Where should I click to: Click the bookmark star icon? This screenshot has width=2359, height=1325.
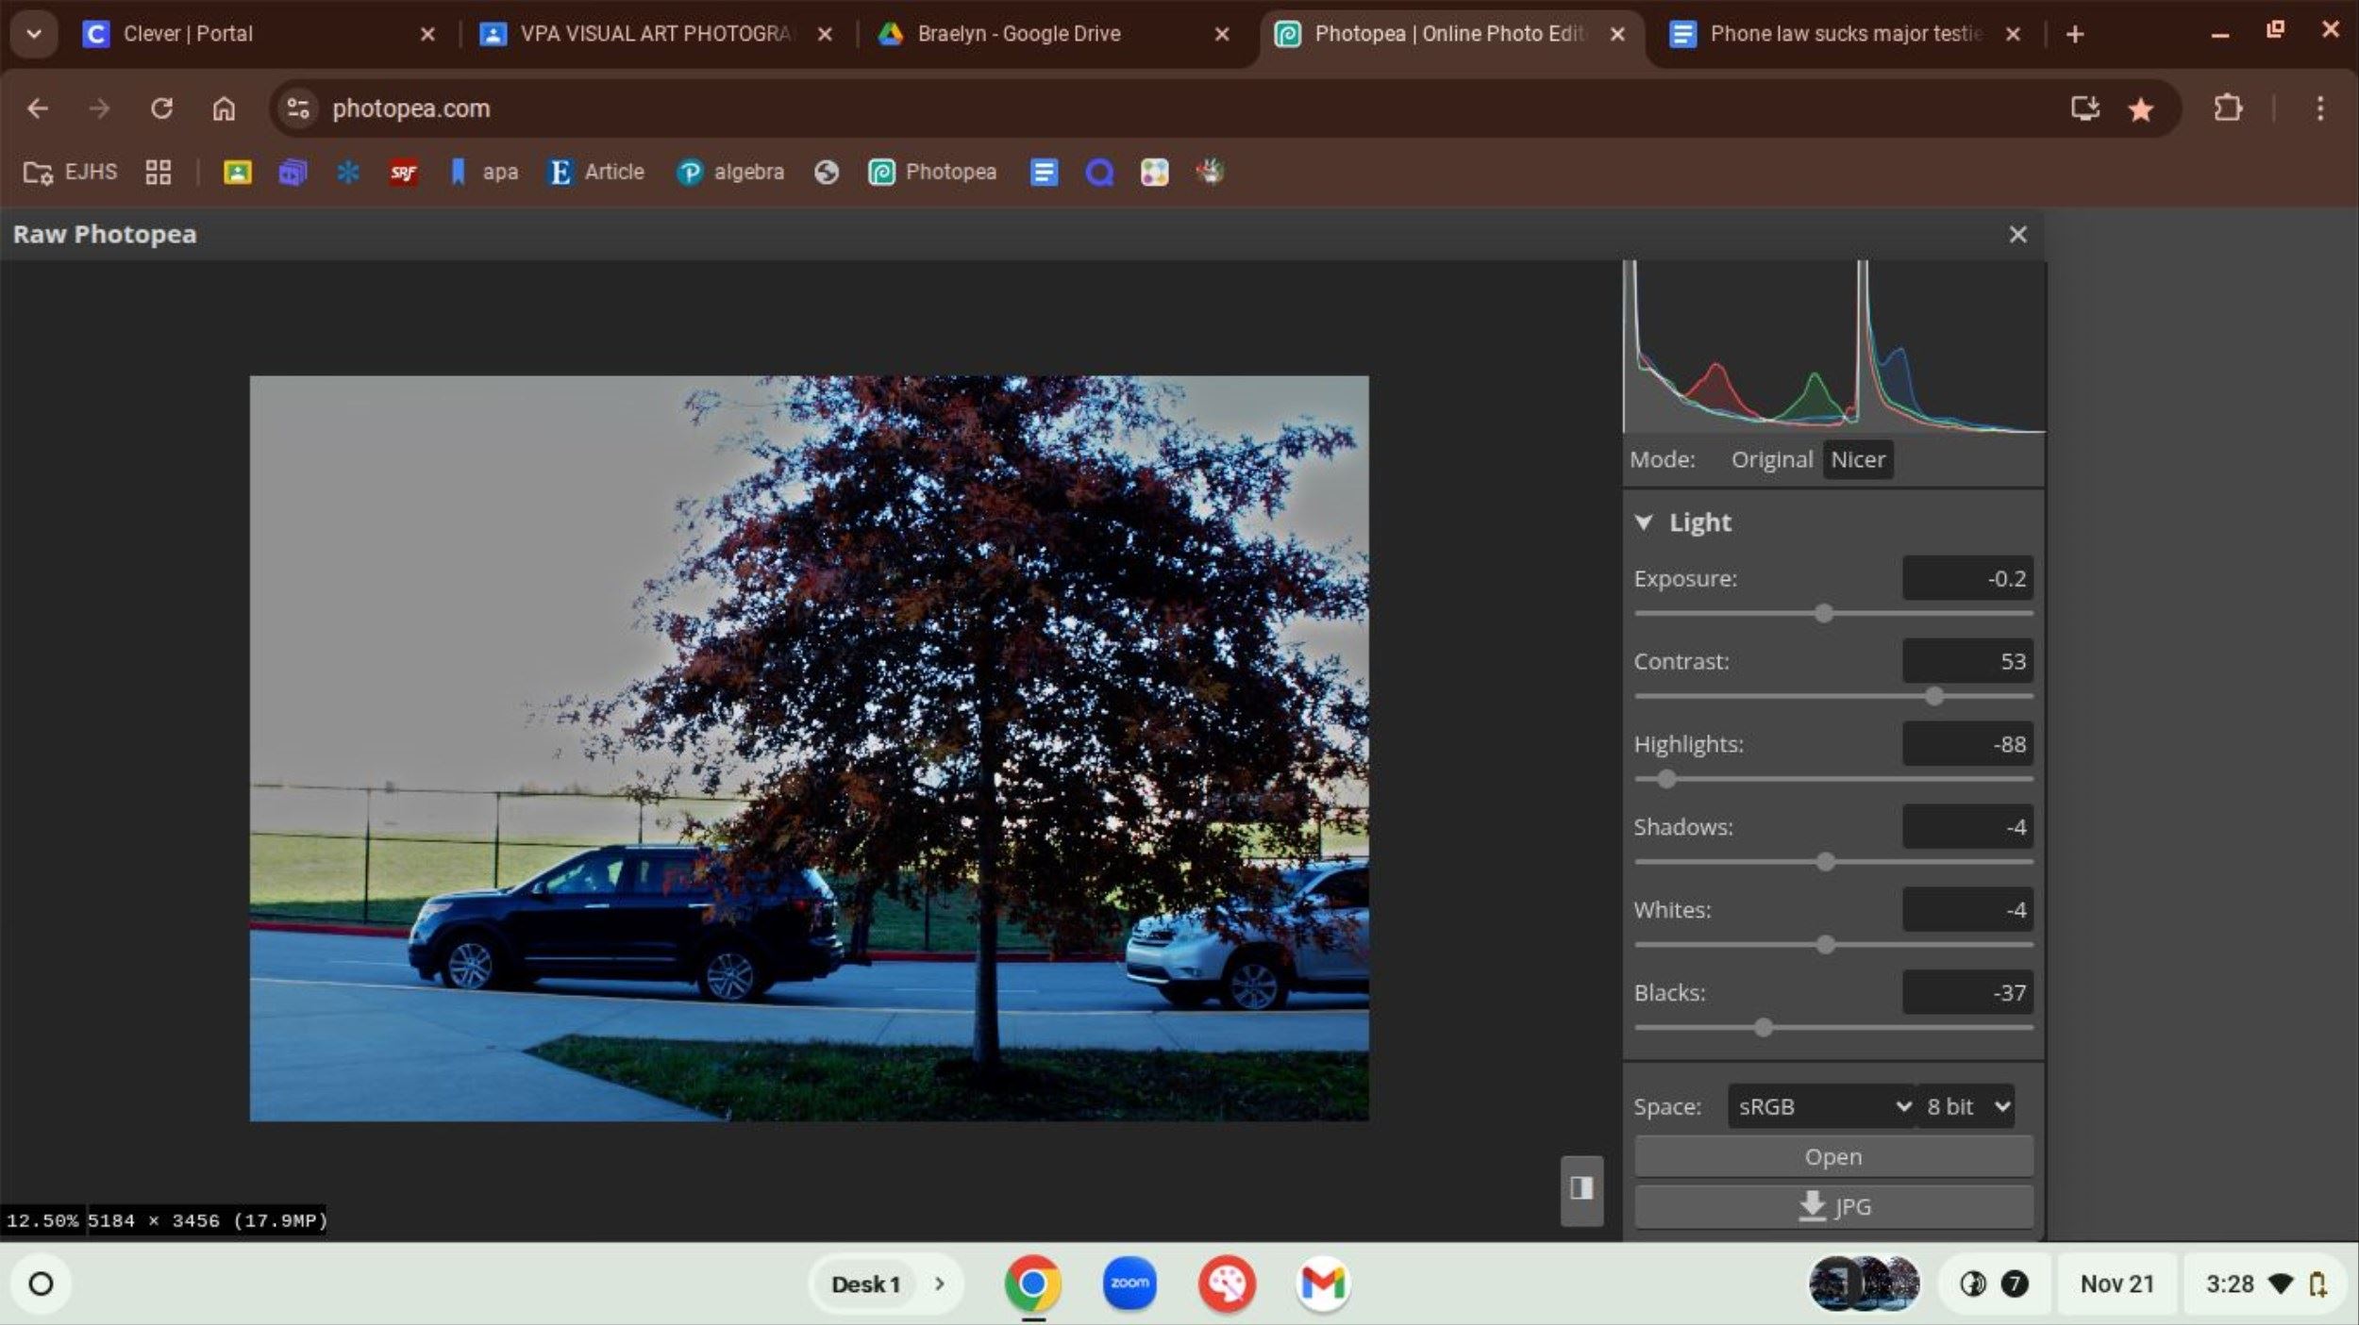(2140, 109)
